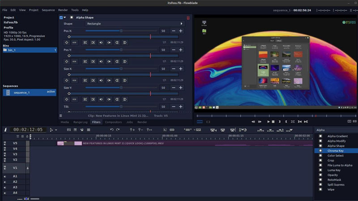Screen dimensions: 358x201
Task: Click undo arrow in timeline toolbar
Action: (111, 130)
